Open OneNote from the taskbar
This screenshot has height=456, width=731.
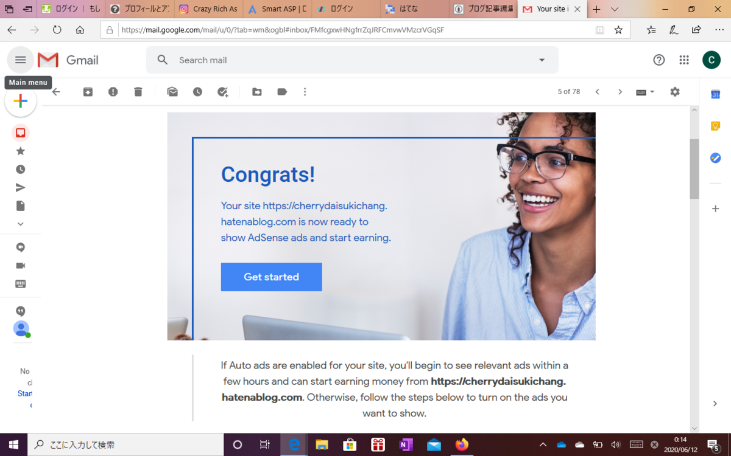[406, 444]
